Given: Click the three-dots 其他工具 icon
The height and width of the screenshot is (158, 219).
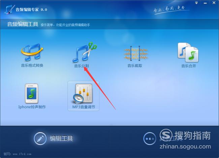Looking at the screenshot, I should pos(150,139).
